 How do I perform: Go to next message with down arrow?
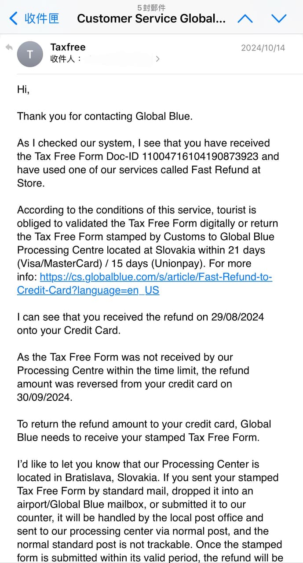[279, 18]
